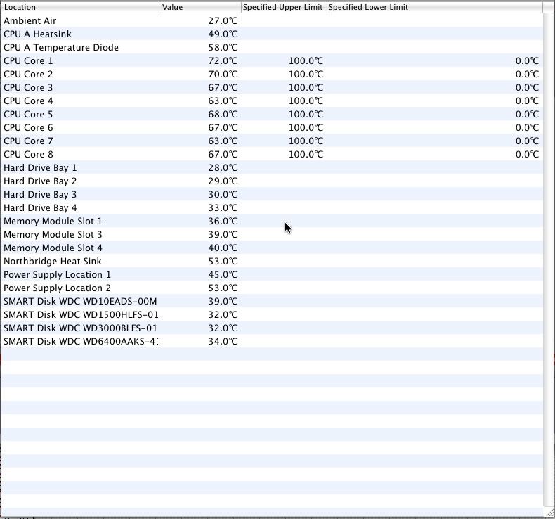
Task: Select the Memory Module Slot 3 row
Action: pyautogui.click(x=272, y=234)
